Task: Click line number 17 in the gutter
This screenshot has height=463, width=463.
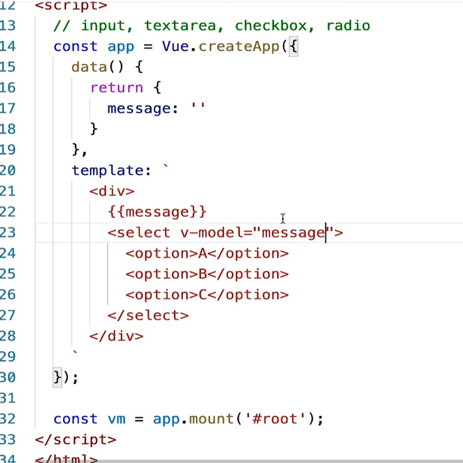Action: click(x=8, y=109)
